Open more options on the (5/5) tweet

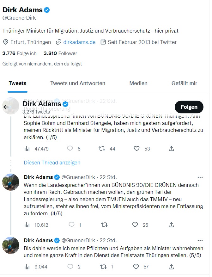tap(200, 240)
